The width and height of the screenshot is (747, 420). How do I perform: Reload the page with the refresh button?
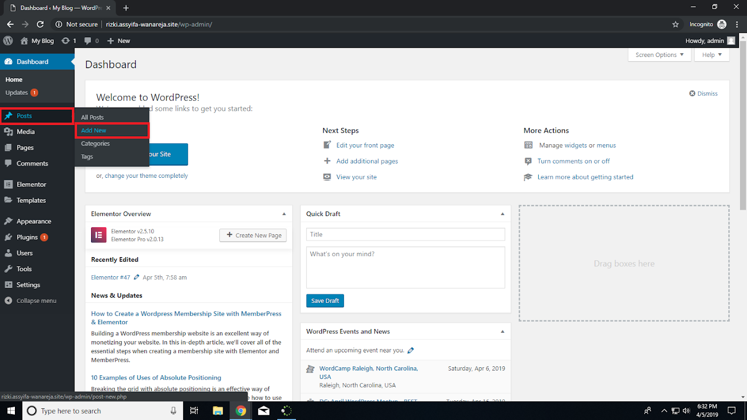(x=40, y=24)
